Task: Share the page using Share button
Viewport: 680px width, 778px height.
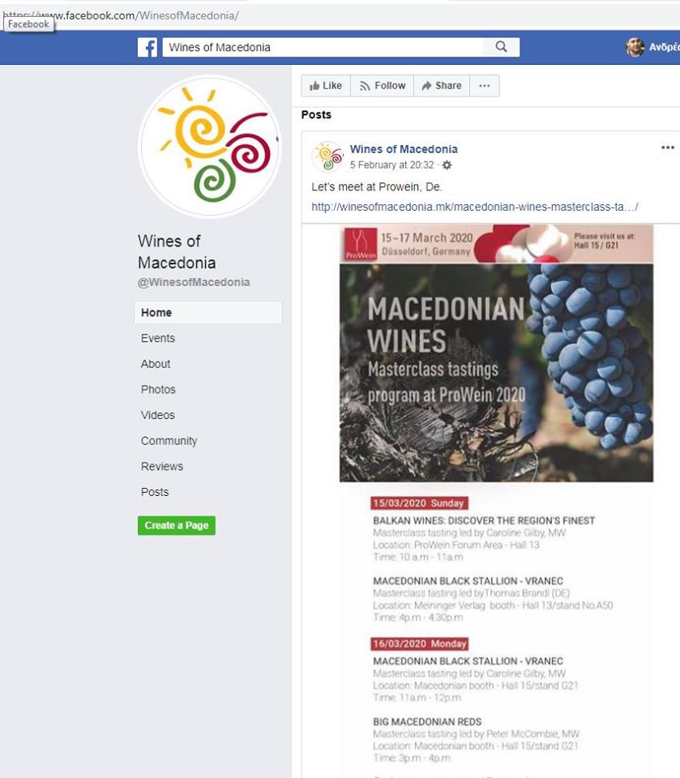Action: pos(442,86)
